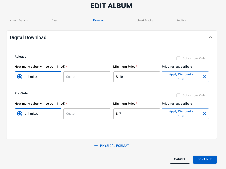This screenshot has width=226, height=169.
Task: Add a Physical Format
Action: click(112, 146)
